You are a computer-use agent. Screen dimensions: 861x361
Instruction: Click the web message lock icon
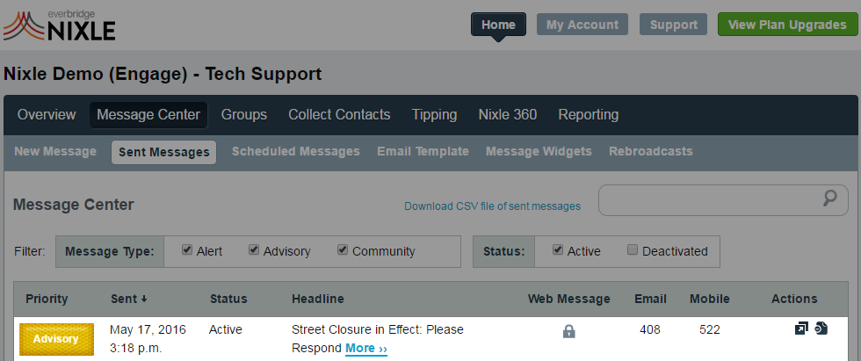569,331
